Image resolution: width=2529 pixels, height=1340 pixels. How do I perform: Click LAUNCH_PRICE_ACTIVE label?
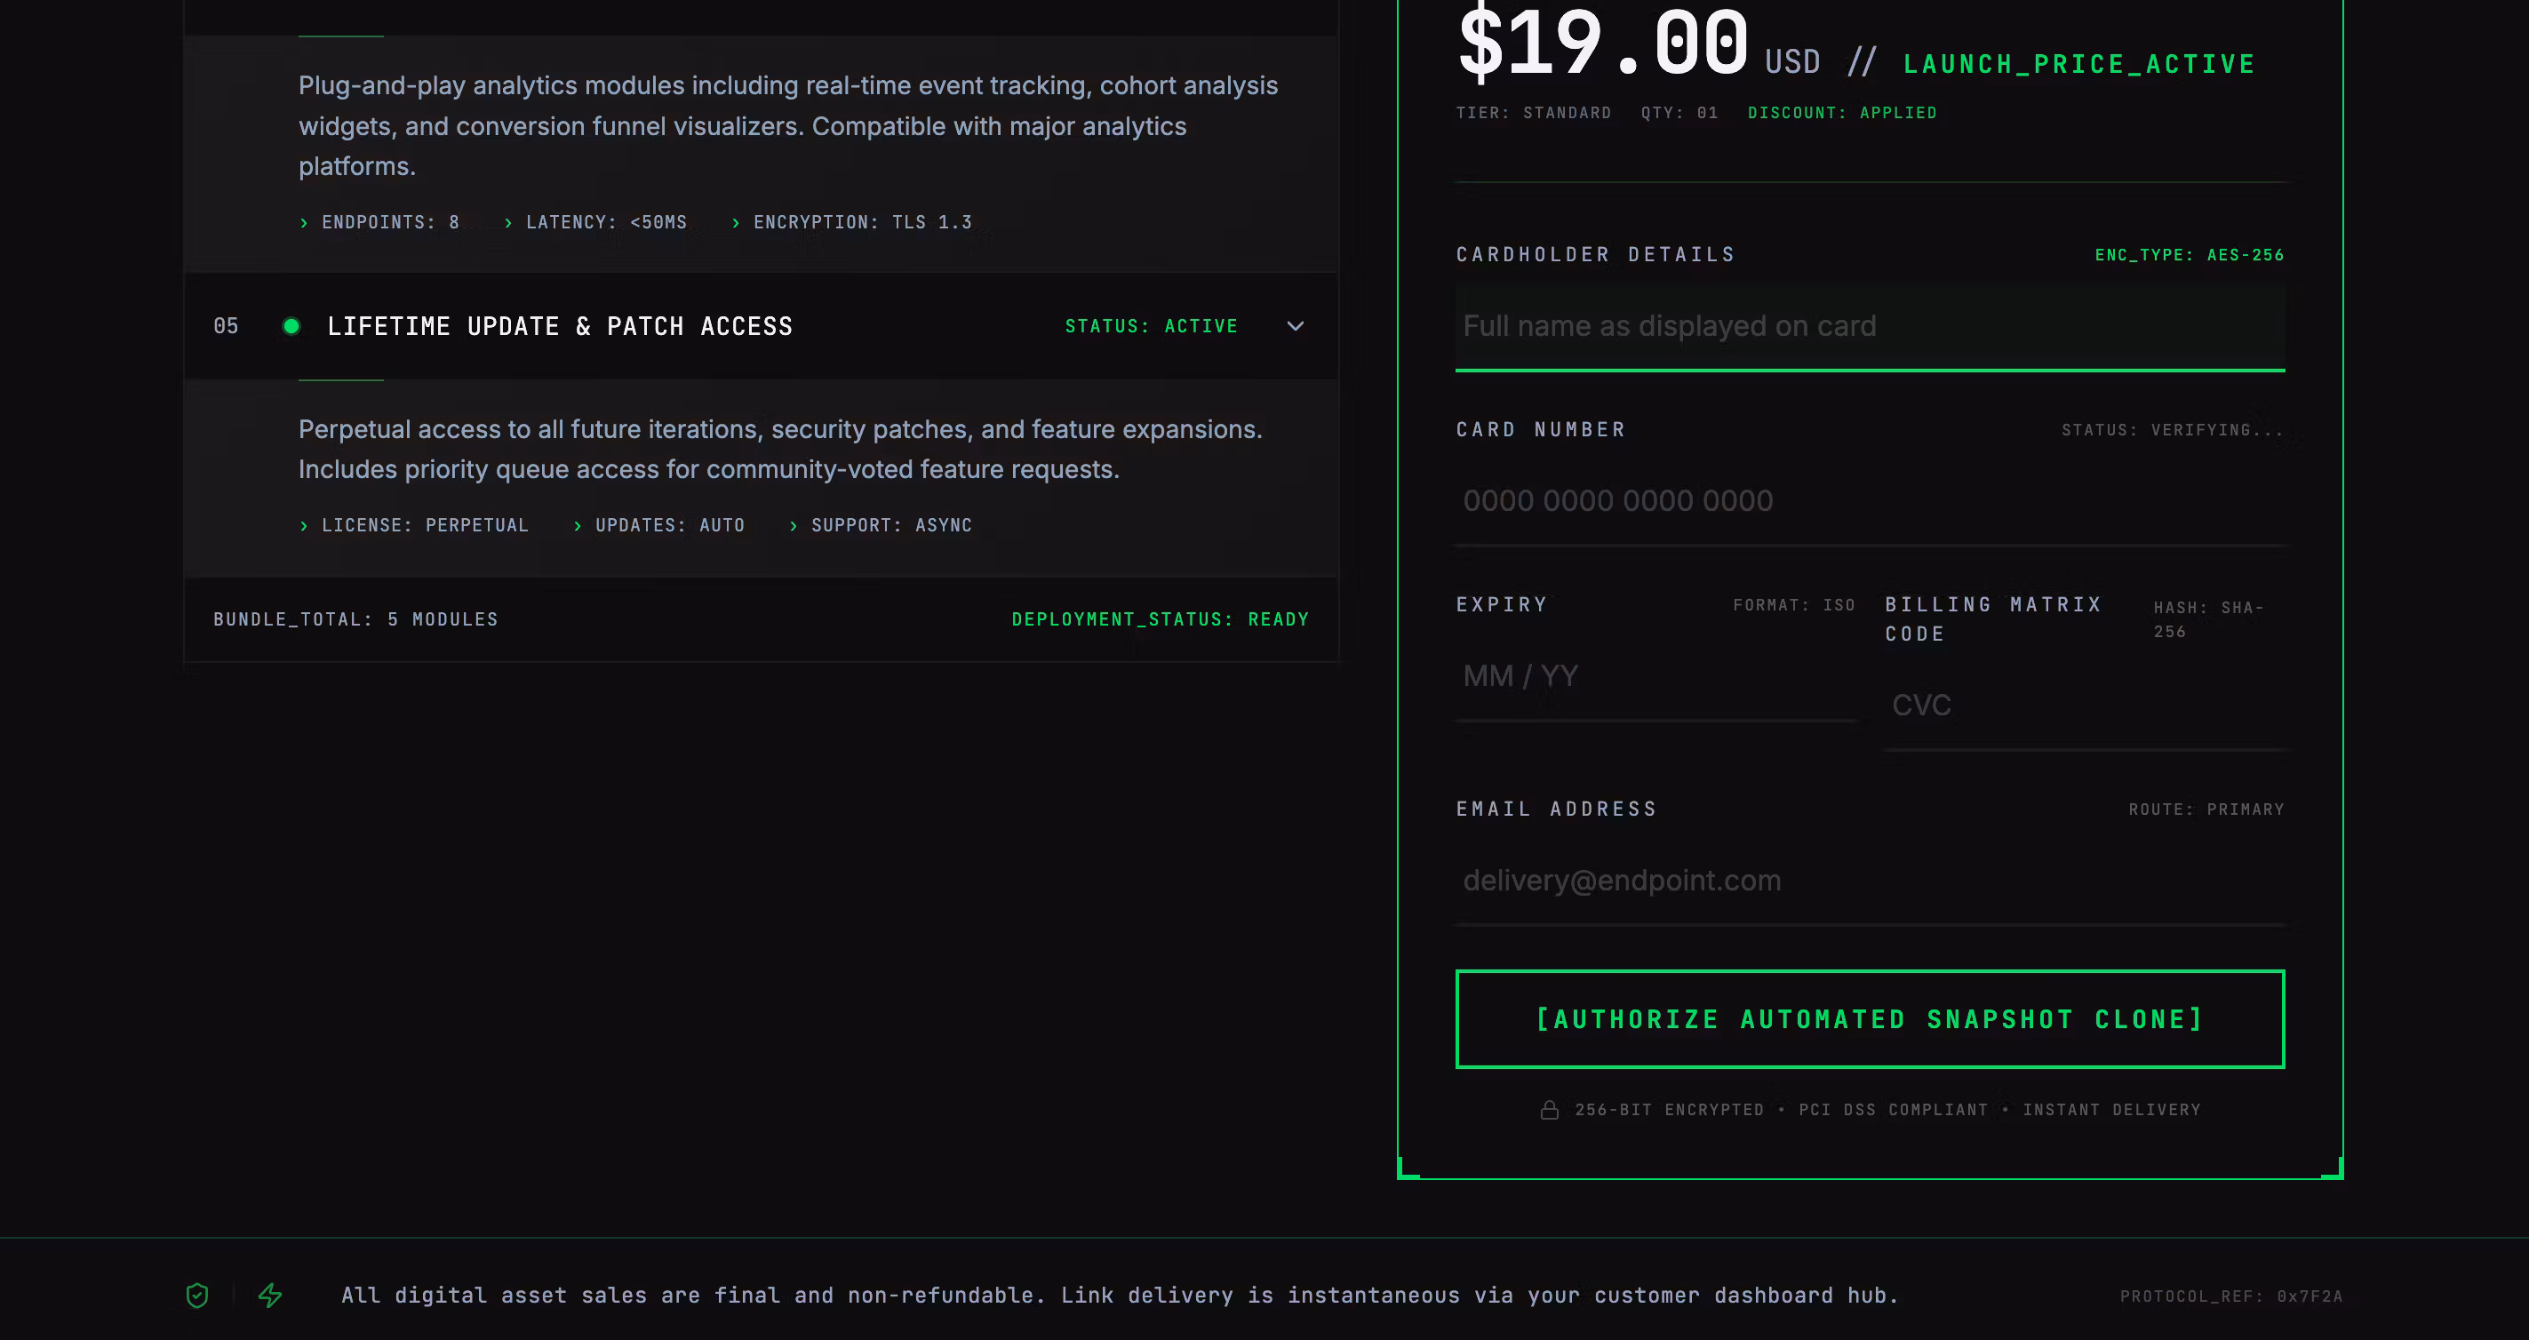(x=2078, y=65)
